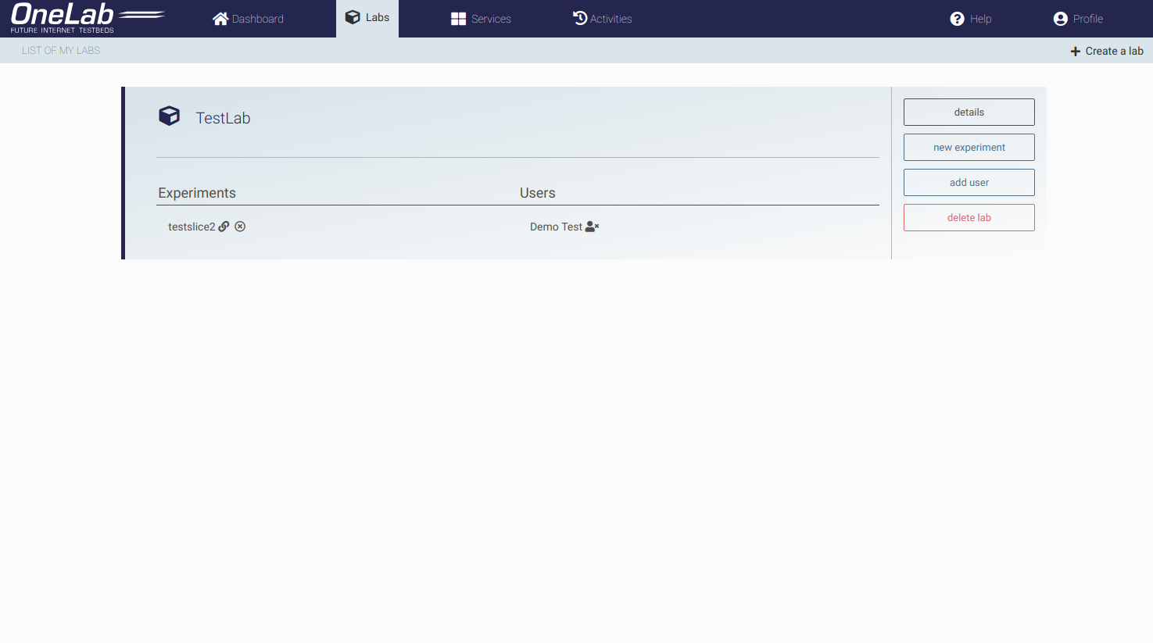Click the Dashboard home icon
The width and height of the screenshot is (1153, 643).
coord(220,19)
